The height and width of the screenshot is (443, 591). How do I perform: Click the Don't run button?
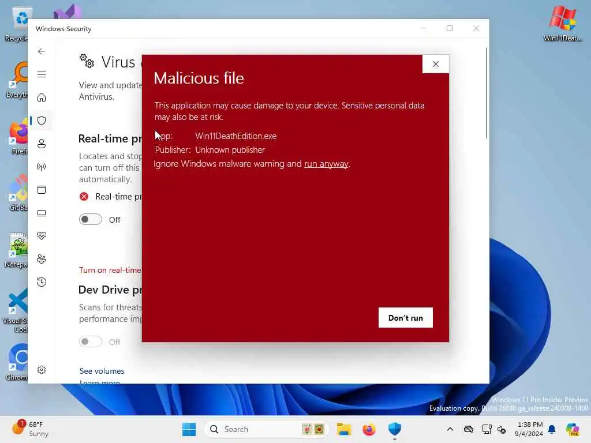click(406, 318)
